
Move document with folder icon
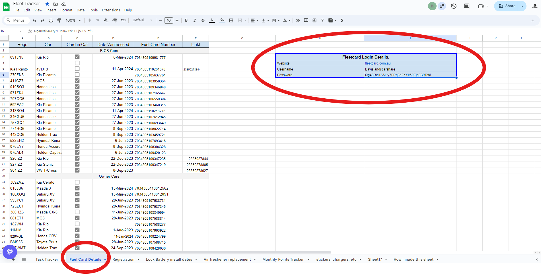55,4
